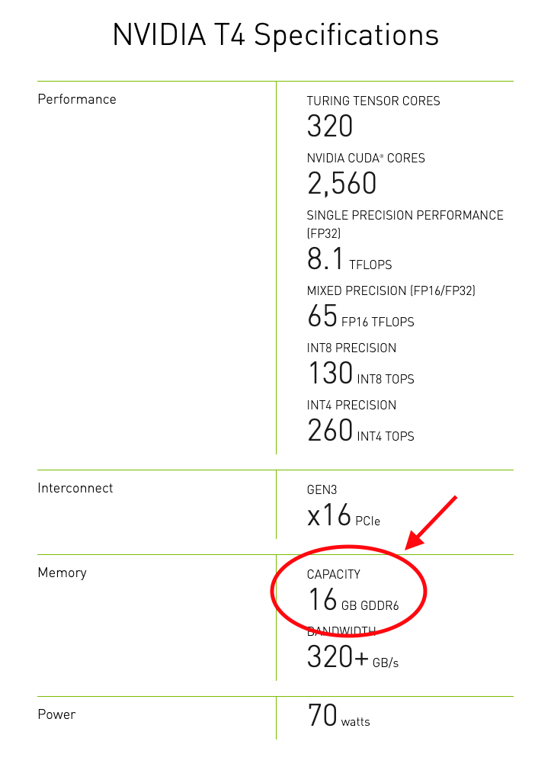Screen dimensions: 554x770
Task: Click the 320+ GB/s bandwidth value
Action: pyautogui.click(x=352, y=657)
